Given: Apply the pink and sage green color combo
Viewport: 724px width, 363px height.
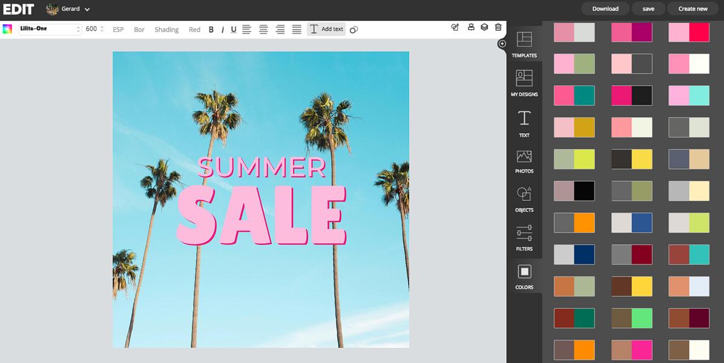Looking at the screenshot, I should 574,64.
